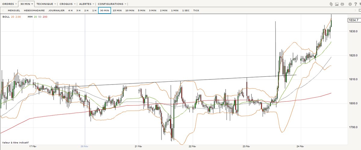
Task: Click the BOLL indicator label
Action: [x=6, y=17]
